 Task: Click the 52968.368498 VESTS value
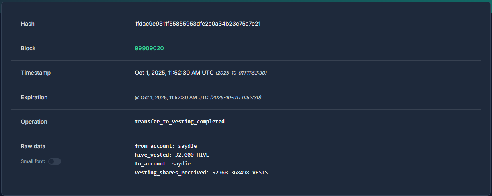coord(240,172)
